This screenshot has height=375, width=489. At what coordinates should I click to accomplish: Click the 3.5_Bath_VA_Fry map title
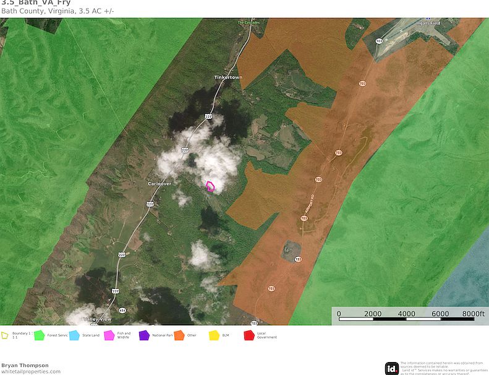click(x=36, y=3)
